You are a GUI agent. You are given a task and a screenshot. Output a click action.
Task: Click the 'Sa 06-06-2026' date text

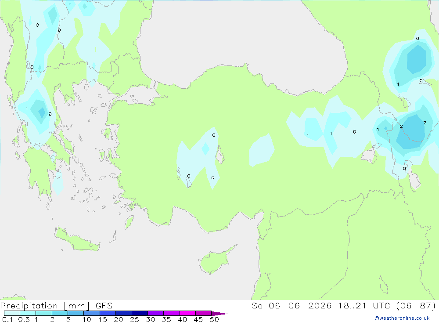pos(291,306)
